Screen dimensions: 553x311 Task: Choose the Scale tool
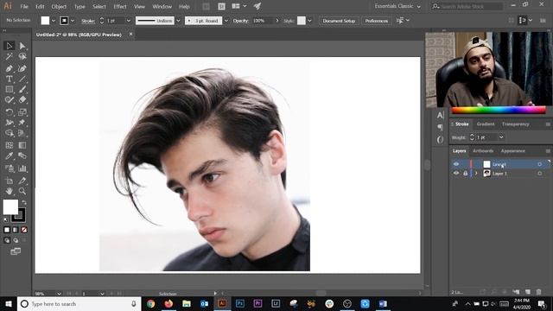tap(22, 112)
